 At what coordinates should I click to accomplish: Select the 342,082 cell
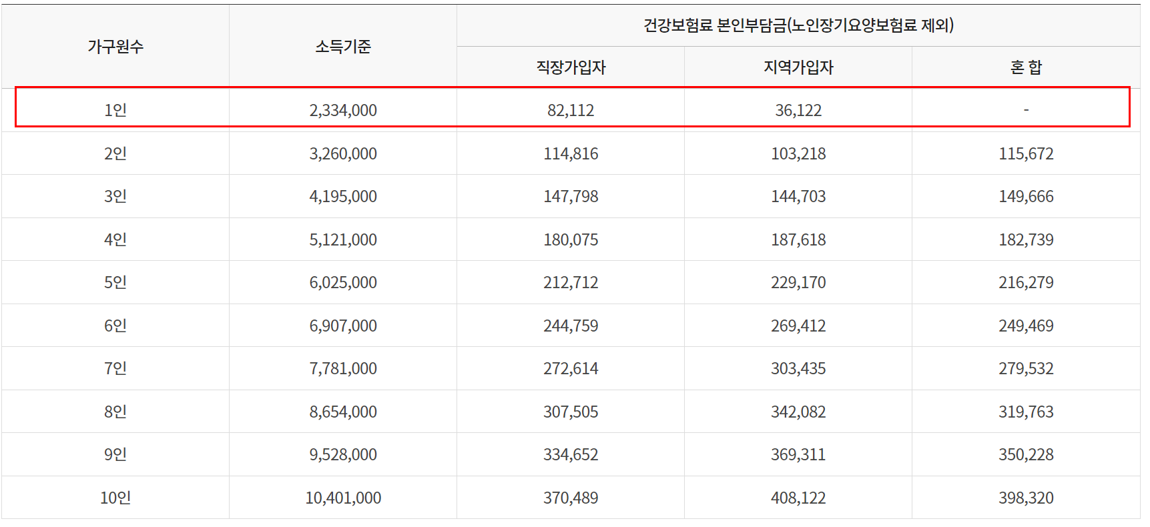click(798, 412)
